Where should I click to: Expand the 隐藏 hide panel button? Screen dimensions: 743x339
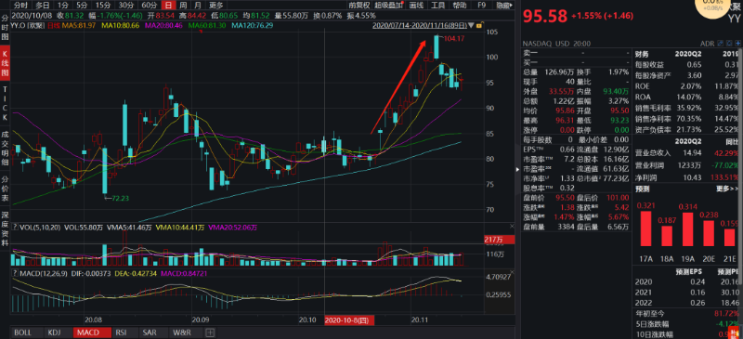point(503,6)
